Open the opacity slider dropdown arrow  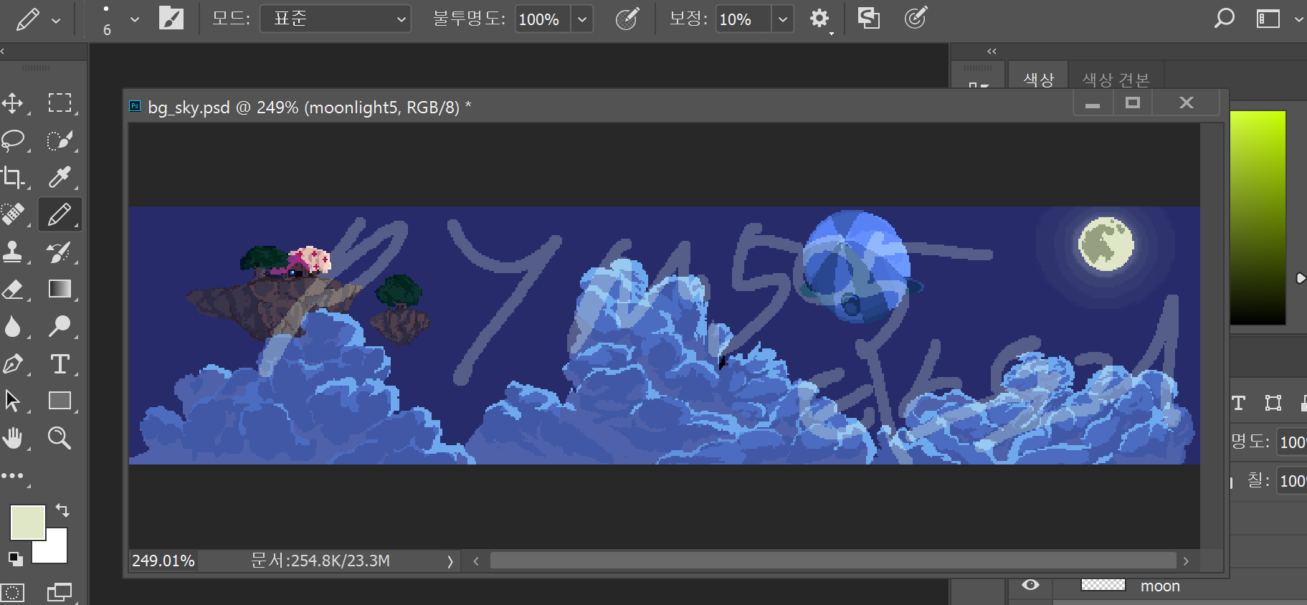click(582, 19)
